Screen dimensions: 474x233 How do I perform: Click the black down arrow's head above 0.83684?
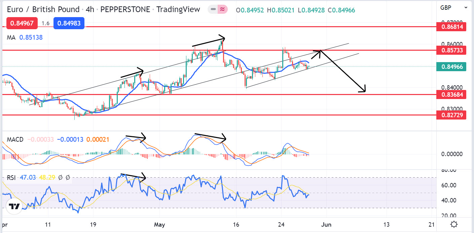pyautogui.click(x=363, y=90)
